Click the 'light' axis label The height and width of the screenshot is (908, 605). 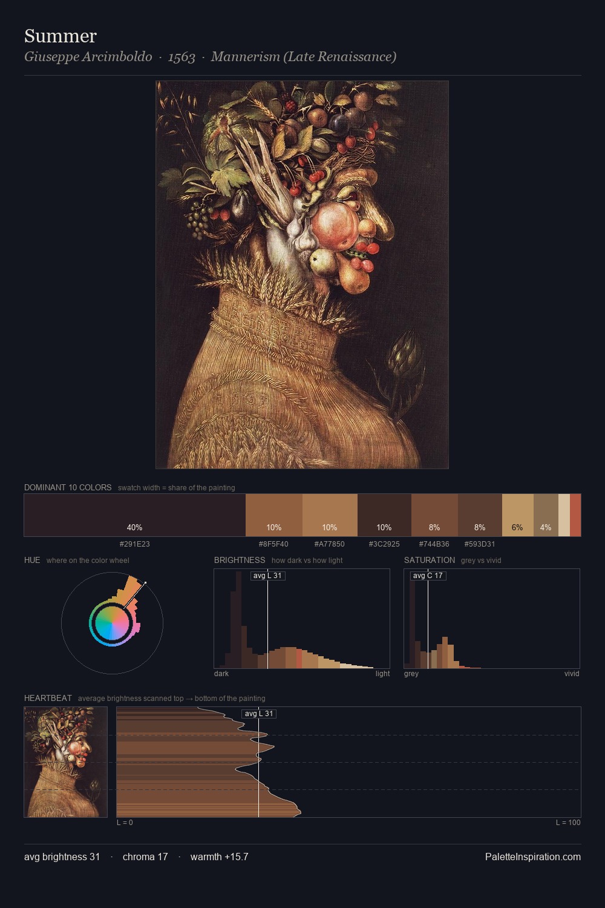click(x=383, y=674)
